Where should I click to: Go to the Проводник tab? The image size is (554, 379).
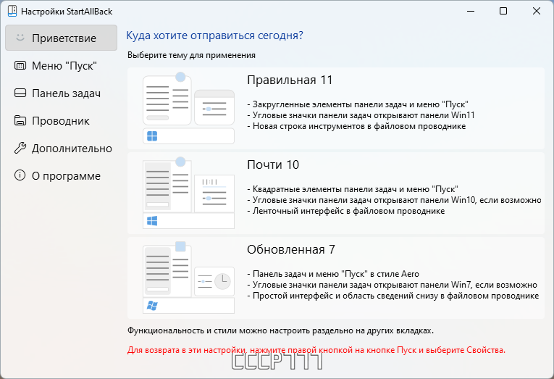pyautogui.click(x=61, y=120)
